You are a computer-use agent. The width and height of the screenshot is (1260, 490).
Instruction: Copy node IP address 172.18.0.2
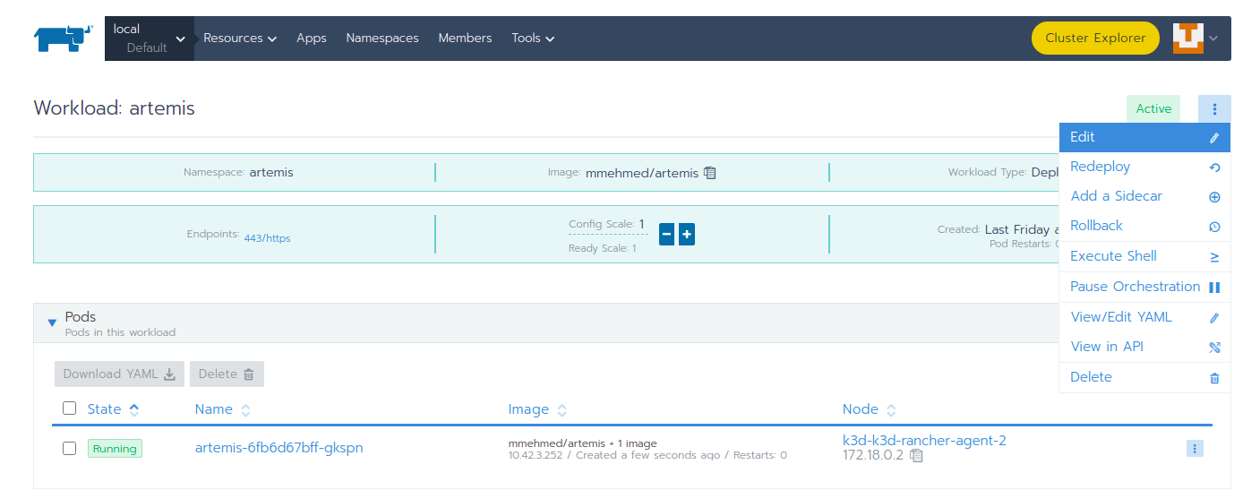click(916, 456)
